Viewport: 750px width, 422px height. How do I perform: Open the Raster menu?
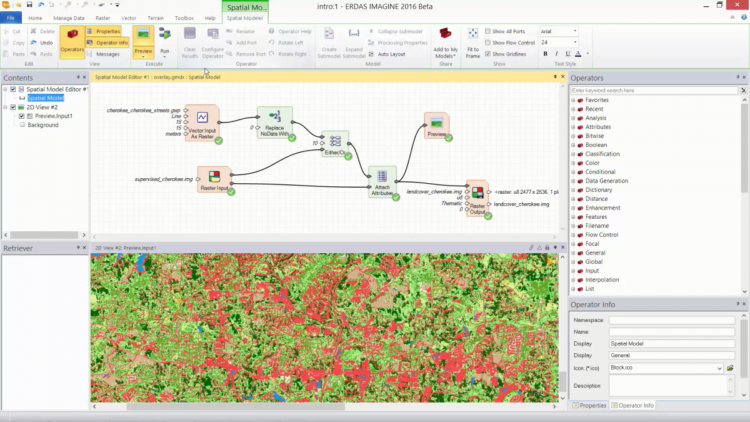coord(102,18)
